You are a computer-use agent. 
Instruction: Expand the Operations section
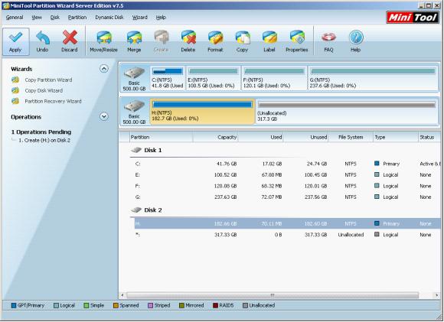pyautogui.click(x=104, y=116)
